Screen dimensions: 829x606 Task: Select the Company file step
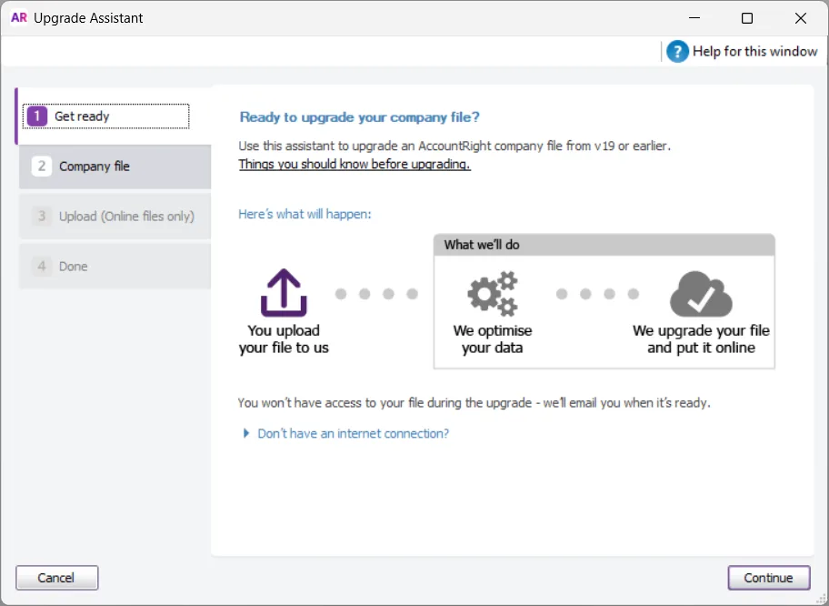[115, 167]
